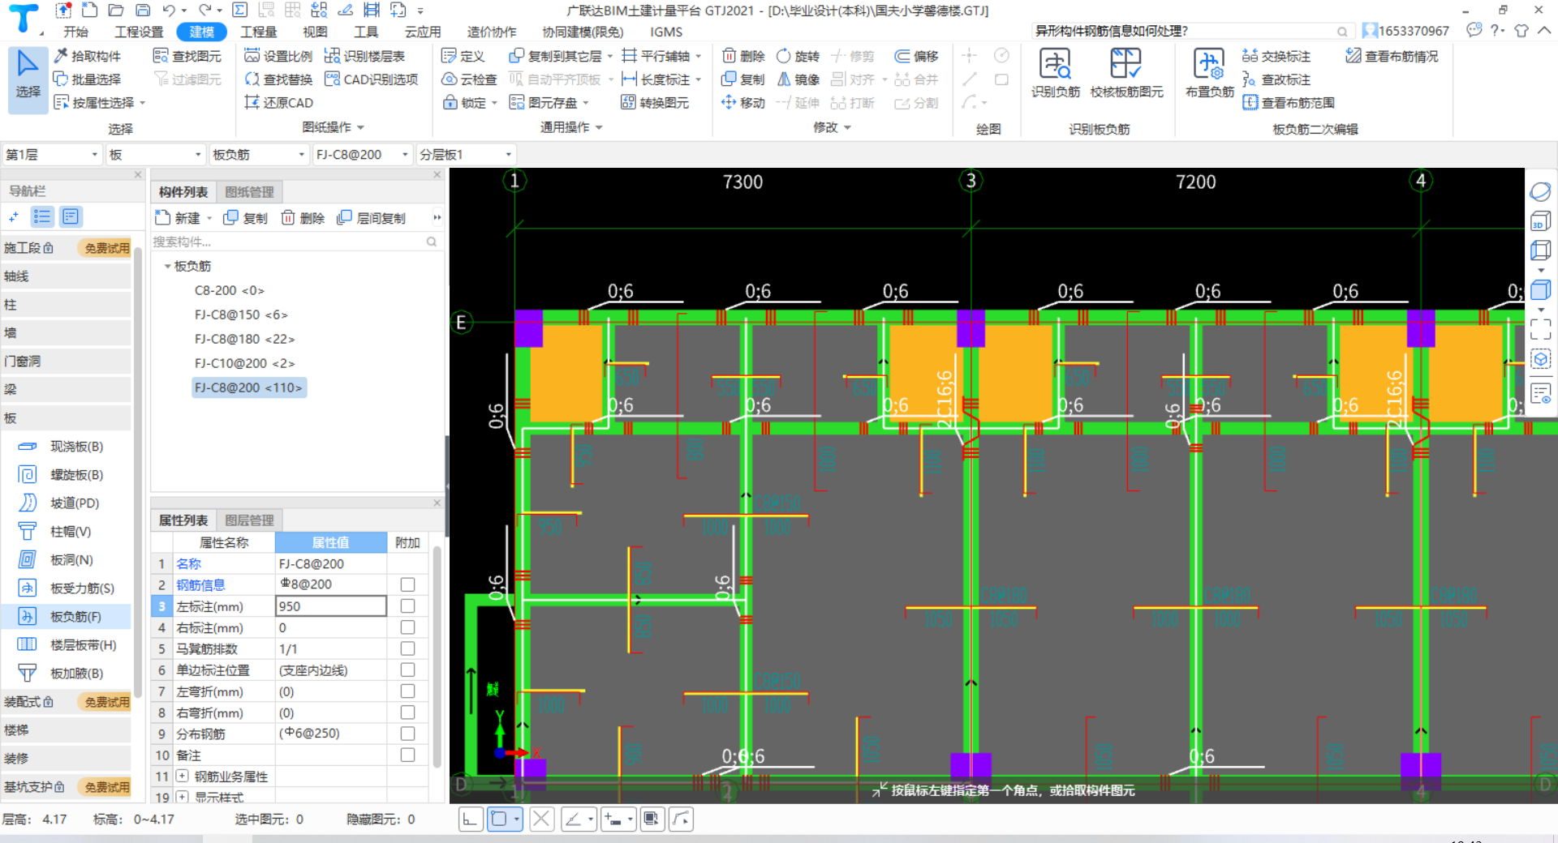
Task: Open the 第1层 floor dropdown
Action: 52,154
